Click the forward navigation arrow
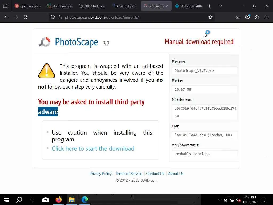The width and height of the screenshot is (273, 205). click(16, 17)
